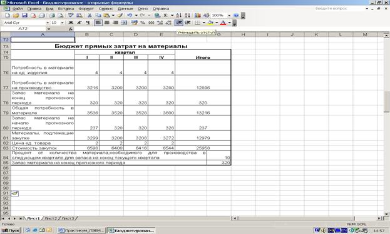This screenshot has width=390, height=234.
Task: Open the Правка menu
Action: 34,9
